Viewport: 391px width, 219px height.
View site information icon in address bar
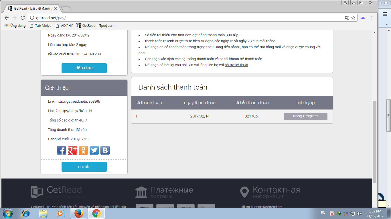coord(32,18)
